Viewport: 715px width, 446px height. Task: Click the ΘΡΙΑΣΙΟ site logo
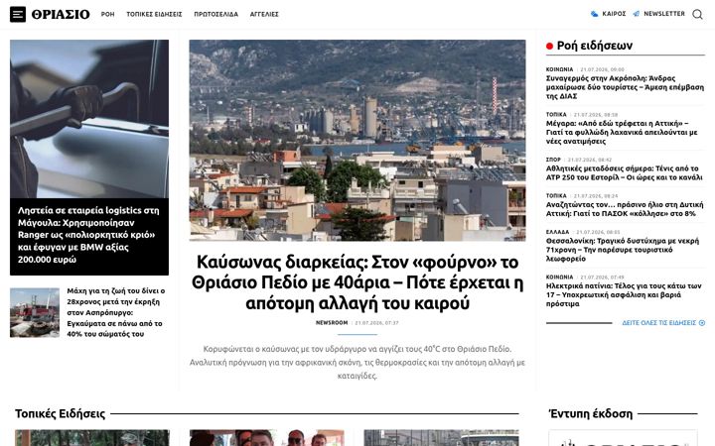point(61,15)
